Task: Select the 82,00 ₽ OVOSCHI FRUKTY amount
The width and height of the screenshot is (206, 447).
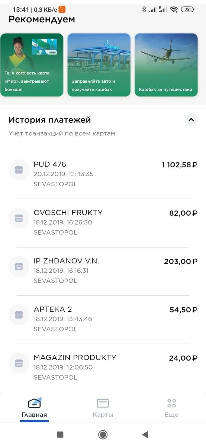Action: (183, 213)
